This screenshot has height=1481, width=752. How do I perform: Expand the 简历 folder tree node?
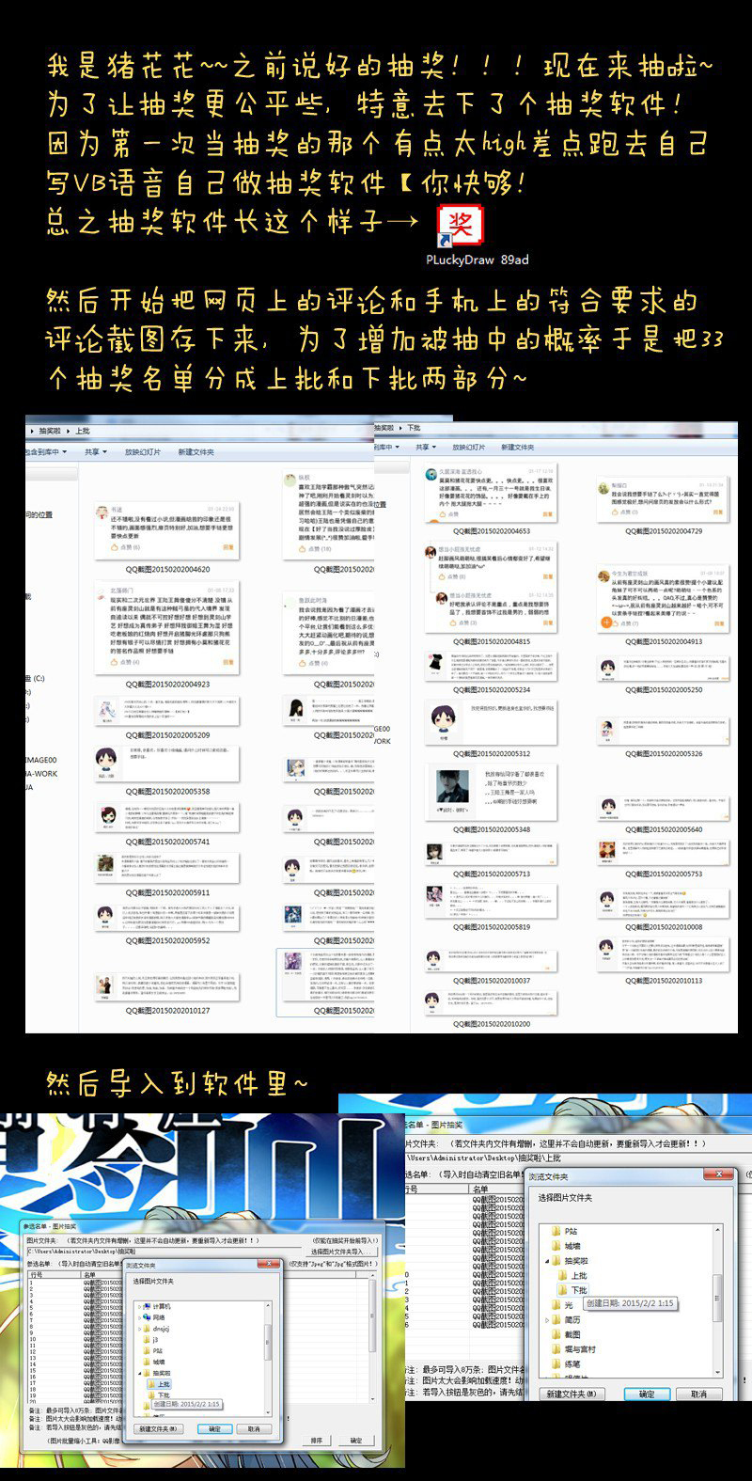coord(546,1319)
